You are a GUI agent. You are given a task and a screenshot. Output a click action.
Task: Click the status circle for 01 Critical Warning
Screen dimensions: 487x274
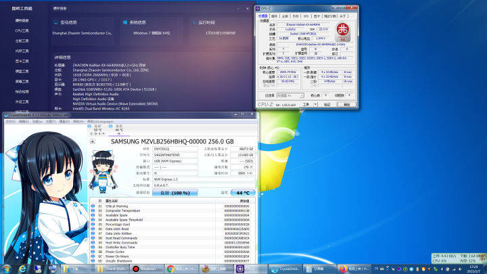point(93,206)
